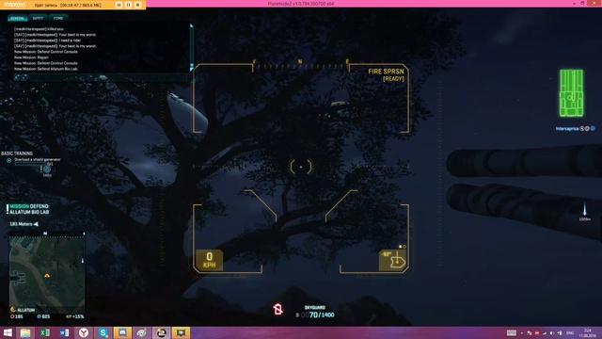Click the 625 certification counter

click(x=43, y=316)
